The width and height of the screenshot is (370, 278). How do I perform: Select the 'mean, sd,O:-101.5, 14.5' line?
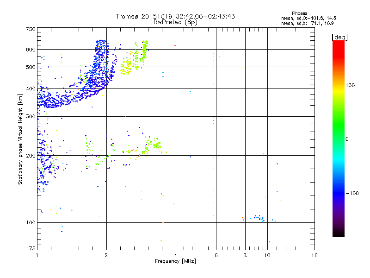coord(308,18)
